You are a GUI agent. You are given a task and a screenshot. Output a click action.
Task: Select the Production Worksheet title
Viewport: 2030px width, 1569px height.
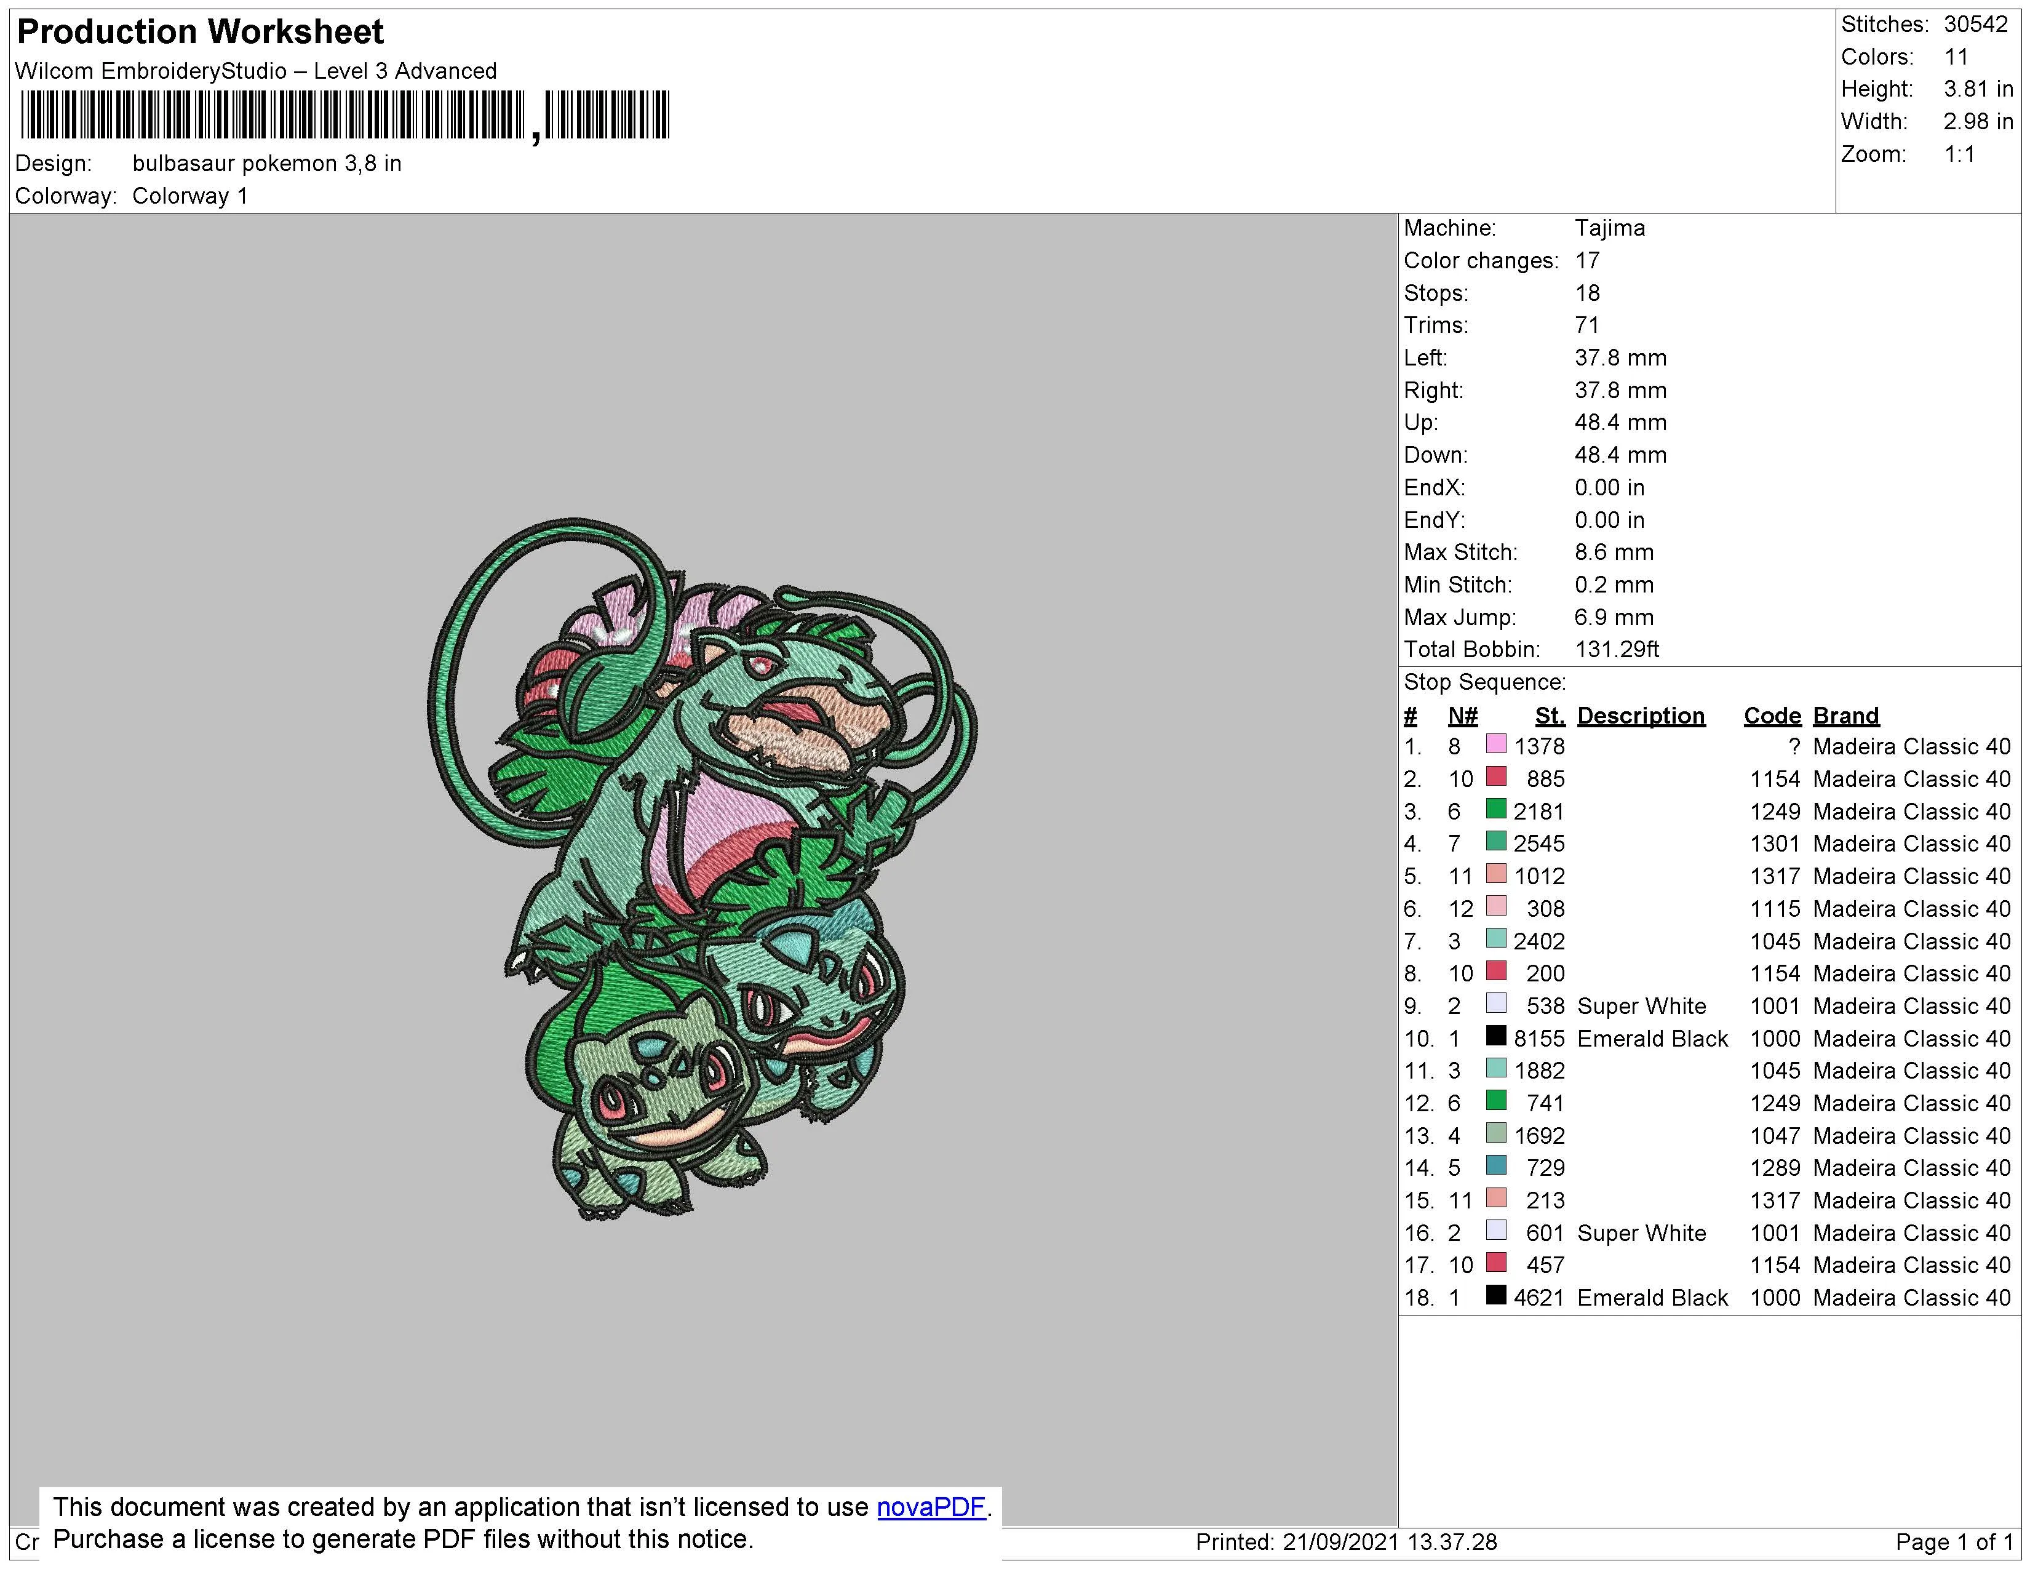[x=200, y=31]
